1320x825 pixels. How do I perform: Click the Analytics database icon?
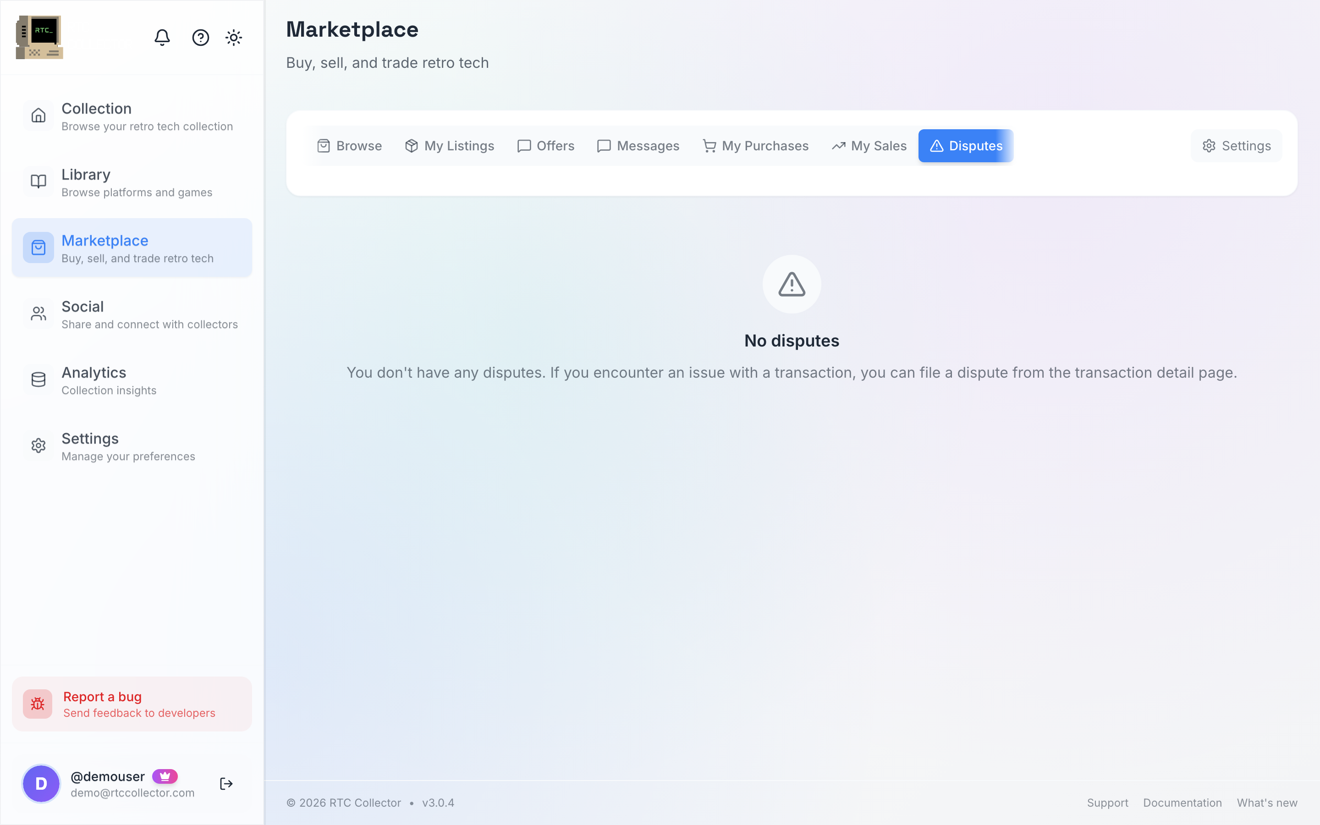tap(38, 380)
